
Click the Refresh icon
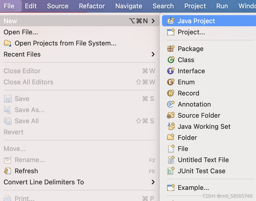pos(8,171)
